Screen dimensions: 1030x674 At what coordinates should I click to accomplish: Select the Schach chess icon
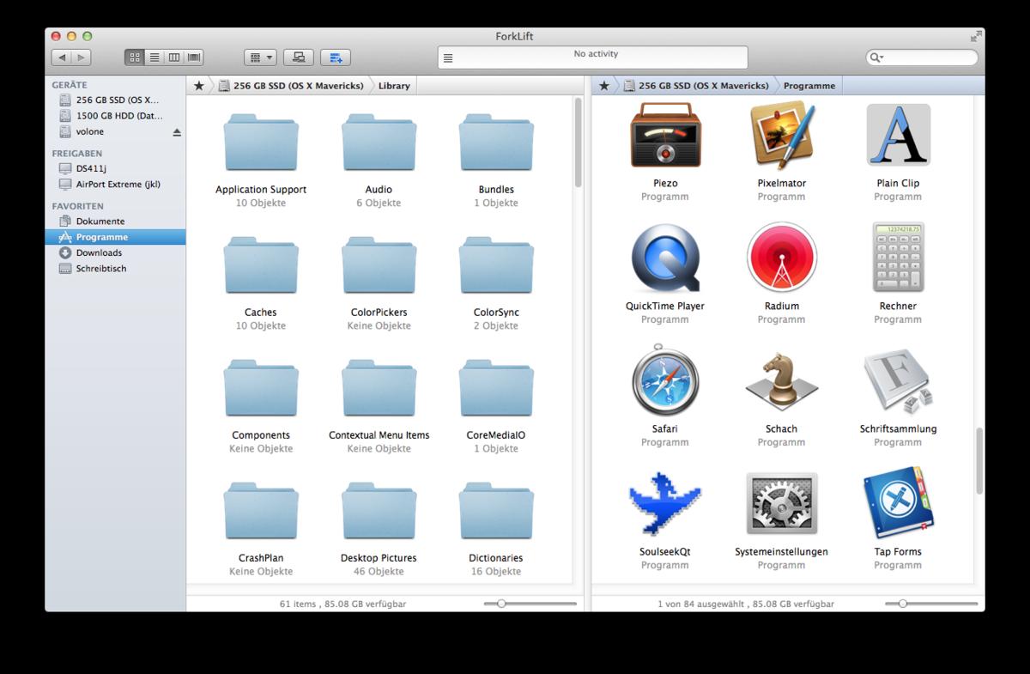[x=781, y=381]
